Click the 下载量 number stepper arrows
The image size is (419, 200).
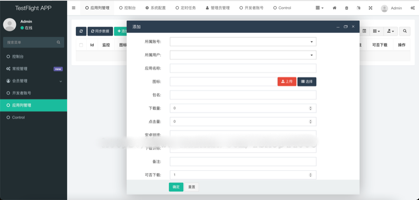(311, 108)
